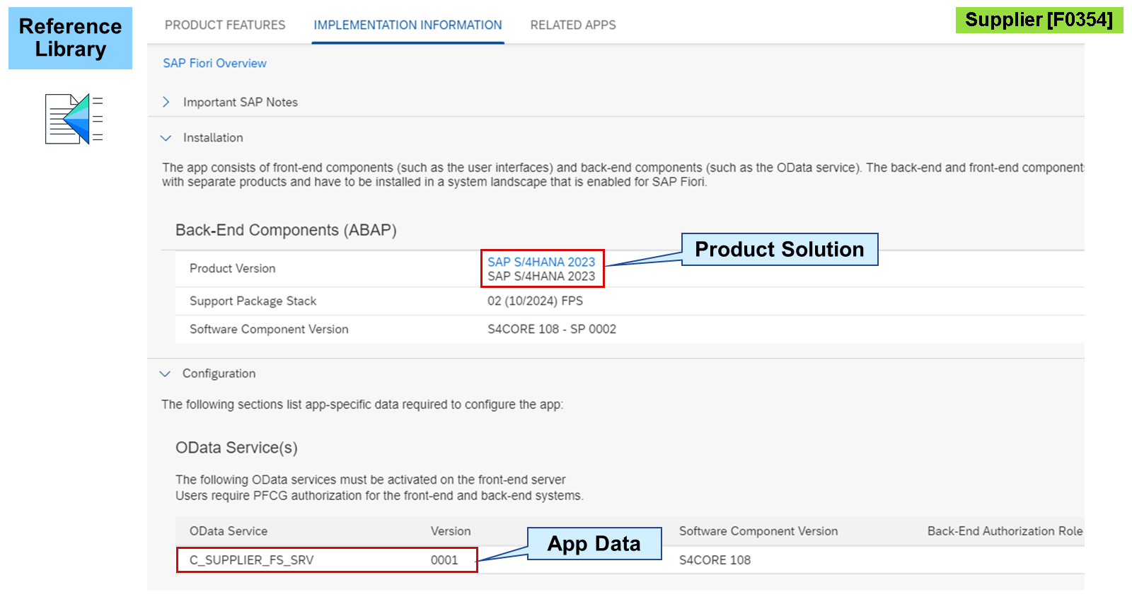1132x597 pixels.
Task: Select the value S4CORE 108 - SP 0002
Action: click(552, 329)
